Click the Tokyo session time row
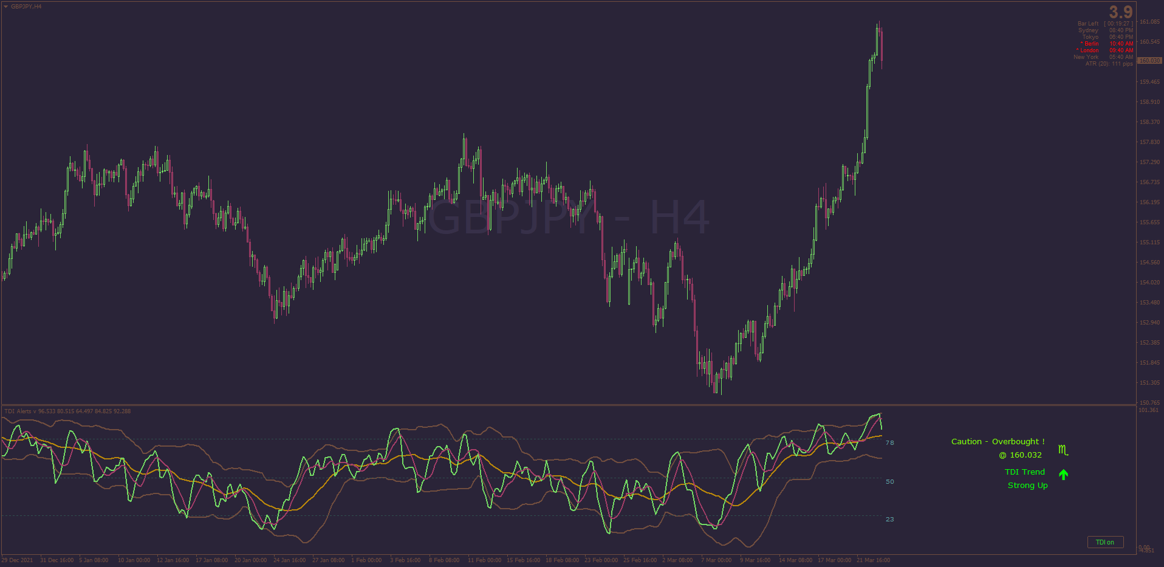Screen dimensions: 1164x567 1108,37
